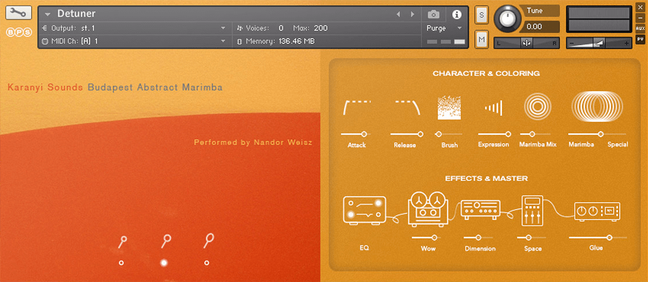
Task: Go to previous instrument with left arrow
Action: pos(399,14)
